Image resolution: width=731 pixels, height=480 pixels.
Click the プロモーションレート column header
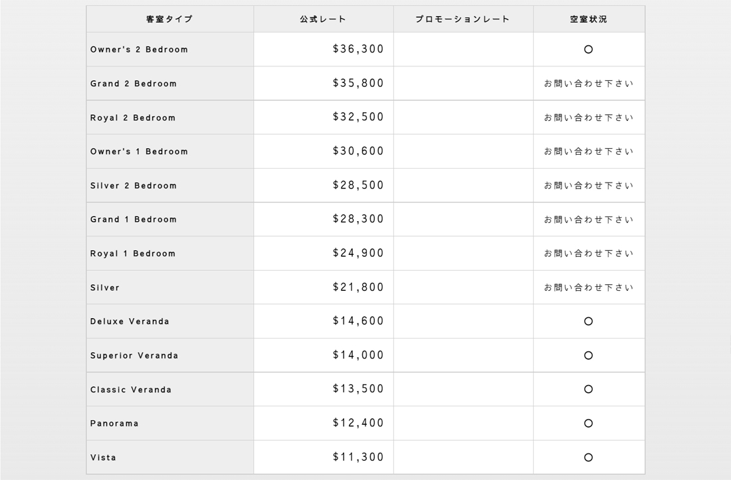(x=463, y=19)
